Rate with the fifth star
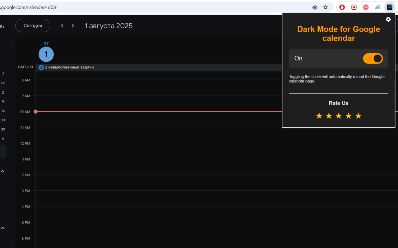 point(358,116)
